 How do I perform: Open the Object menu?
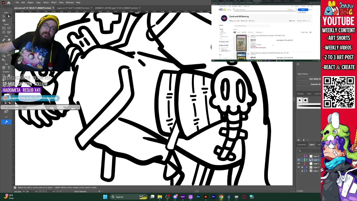pyautogui.click(x=30, y=3)
